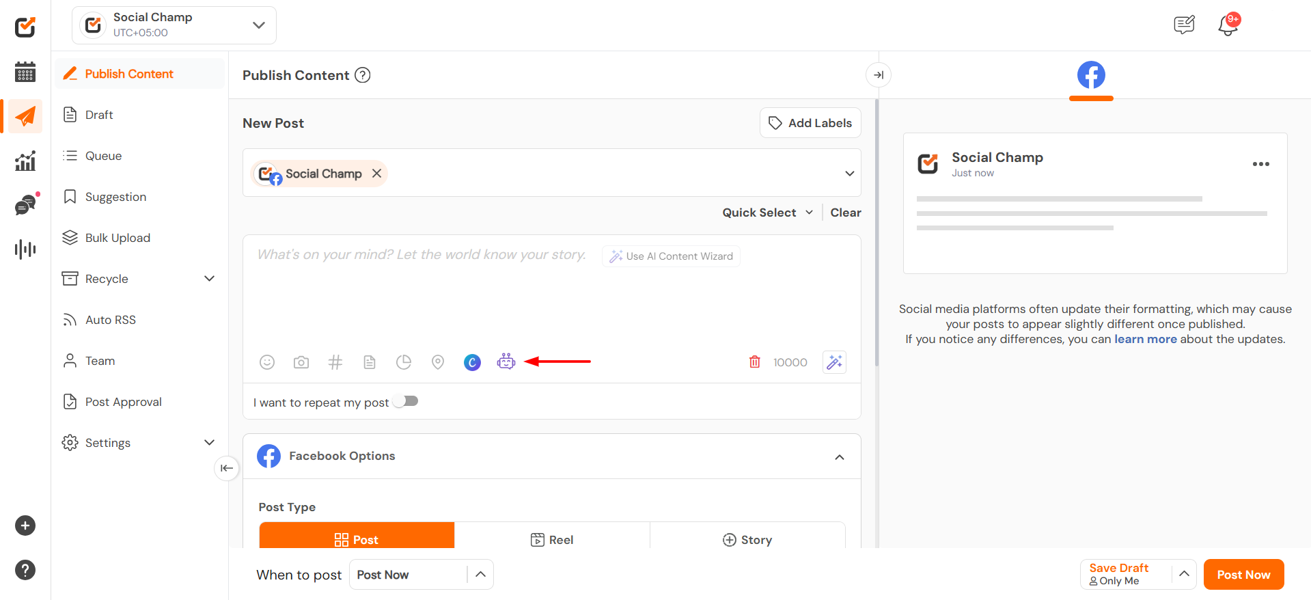
Task: Open the Social Champ workspace dropdown
Action: 174,25
